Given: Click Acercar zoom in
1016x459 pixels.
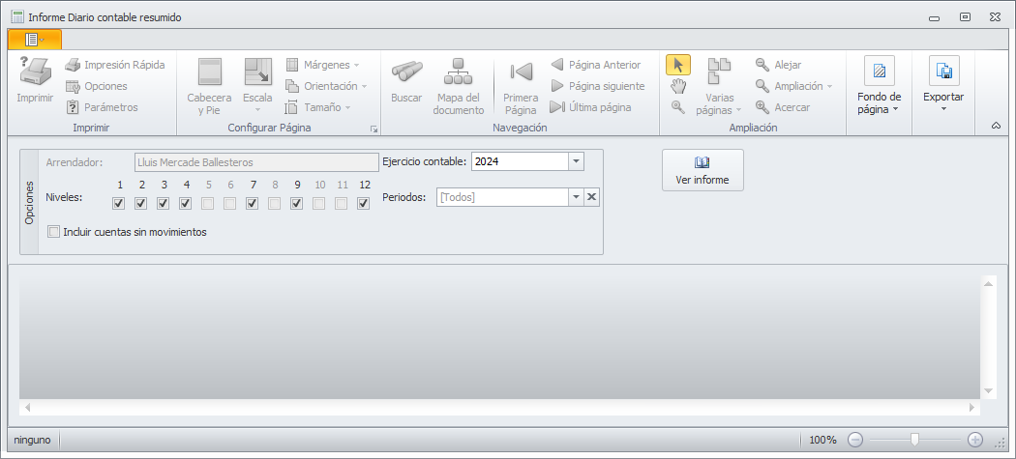Looking at the screenshot, I should coord(783,107).
